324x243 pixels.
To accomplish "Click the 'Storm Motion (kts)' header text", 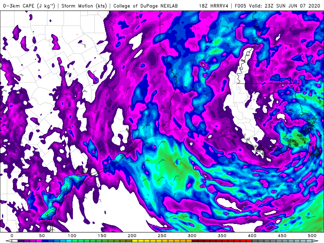I will pos(84,6).
